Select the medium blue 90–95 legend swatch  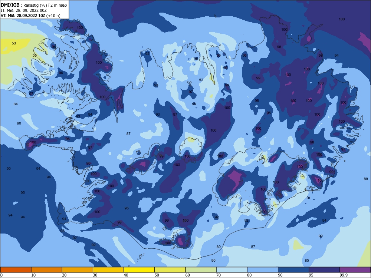[x=293, y=270]
